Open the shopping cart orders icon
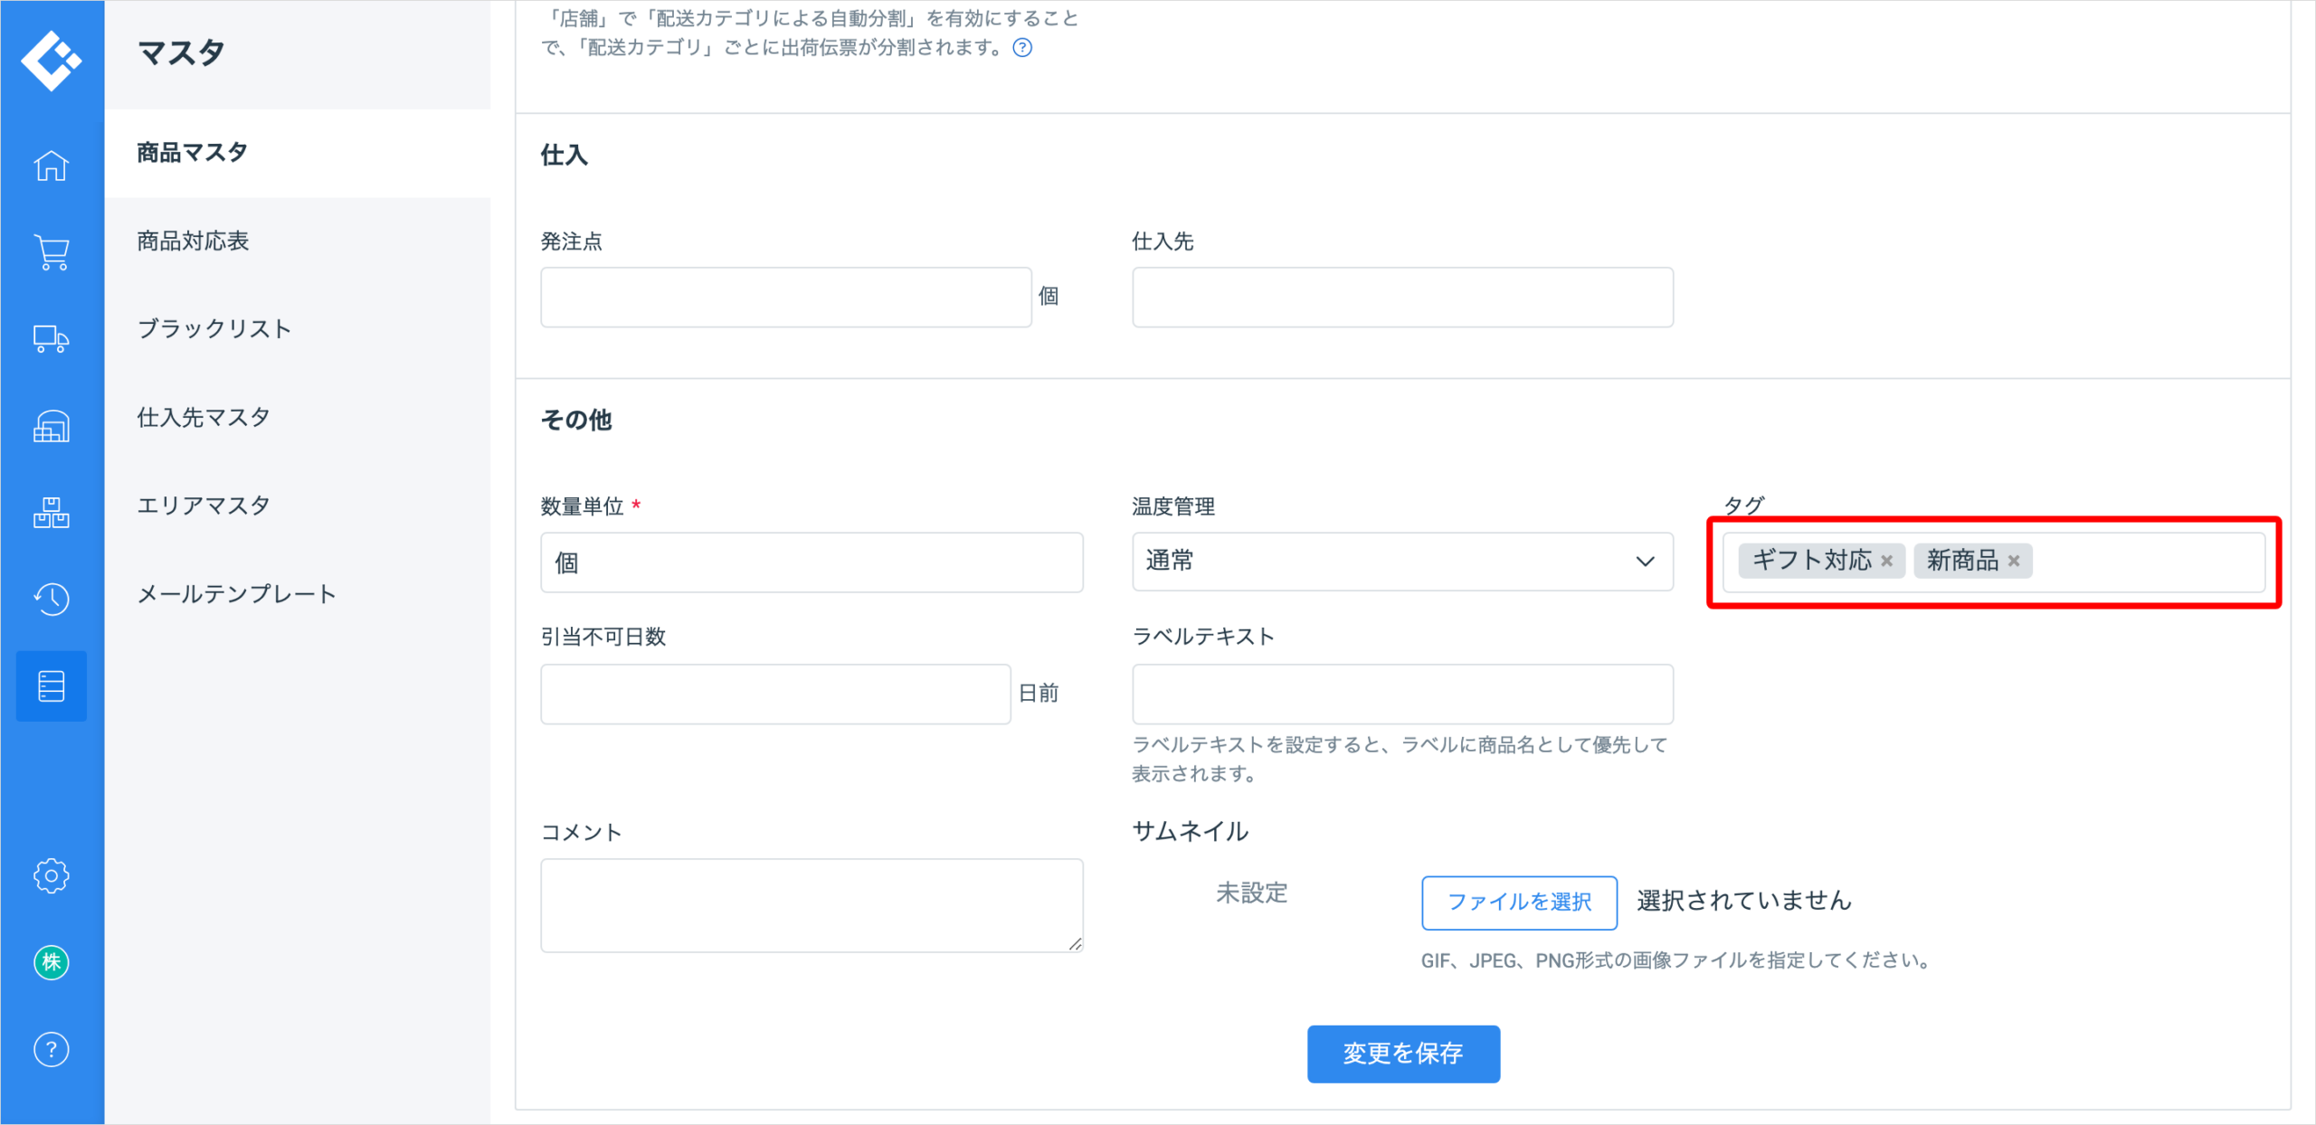 (x=52, y=252)
